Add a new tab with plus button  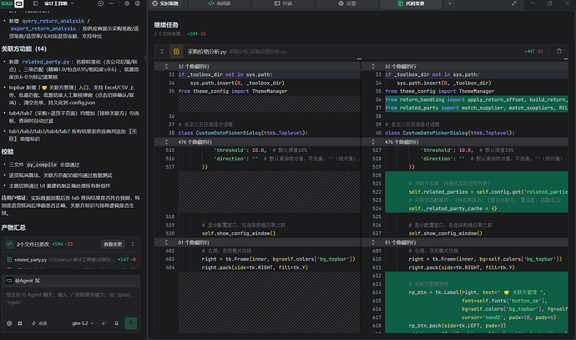(x=449, y=3)
